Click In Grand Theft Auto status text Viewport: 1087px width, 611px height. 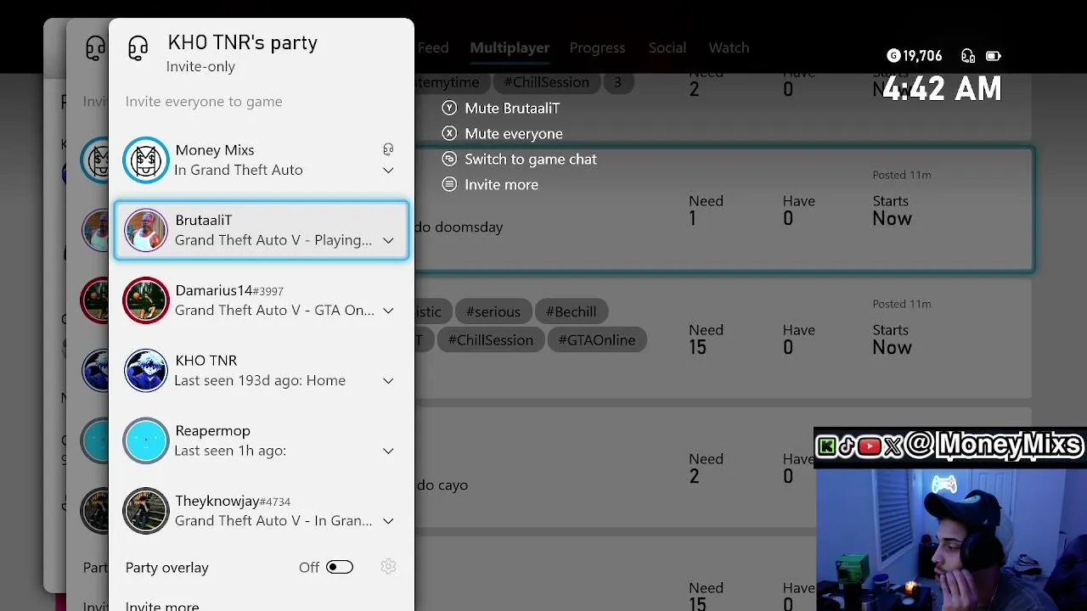click(239, 171)
